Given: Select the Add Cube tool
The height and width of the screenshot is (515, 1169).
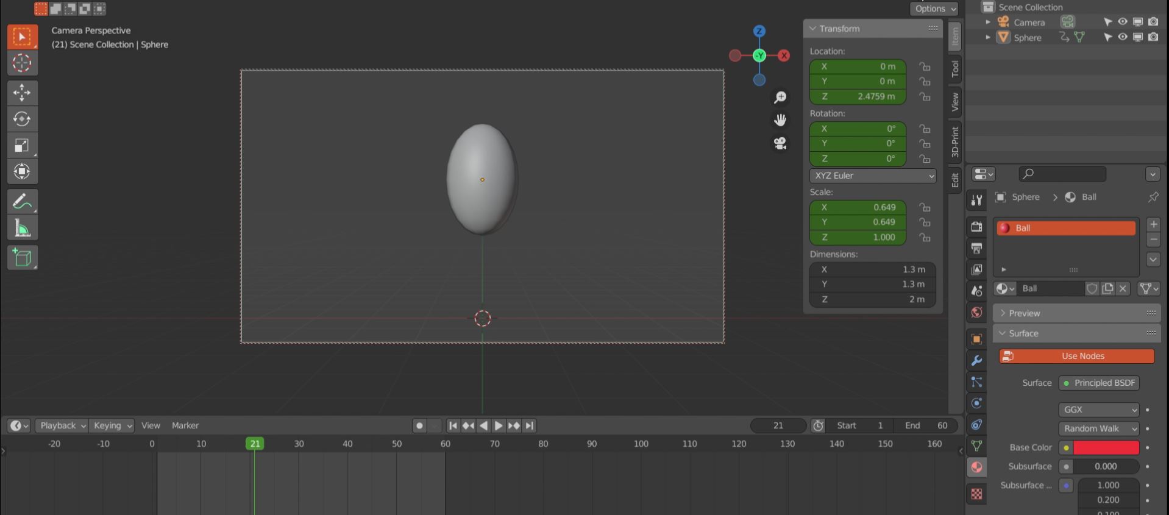Looking at the screenshot, I should 22,258.
